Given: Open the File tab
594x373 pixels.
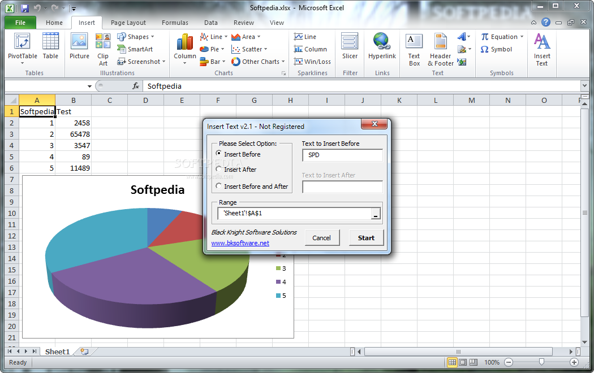Looking at the screenshot, I should (x=20, y=23).
